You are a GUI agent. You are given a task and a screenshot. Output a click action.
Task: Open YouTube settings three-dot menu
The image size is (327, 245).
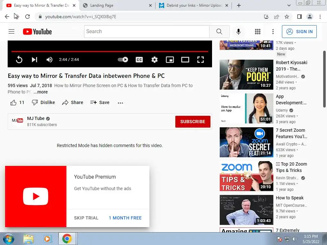[x=273, y=32]
